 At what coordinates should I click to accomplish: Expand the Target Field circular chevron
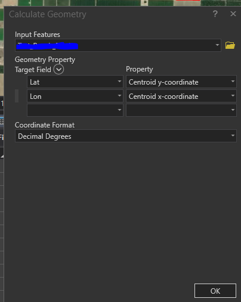pos(58,69)
